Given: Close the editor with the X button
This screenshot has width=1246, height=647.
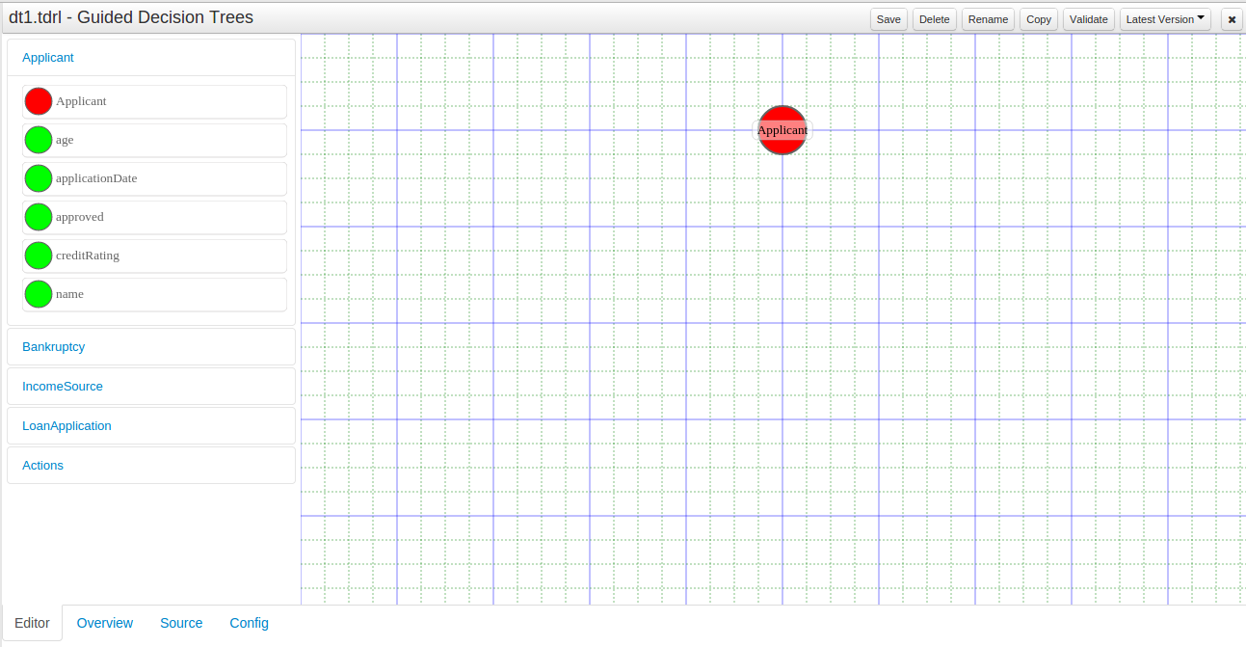Looking at the screenshot, I should pyautogui.click(x=1232, y=19).
